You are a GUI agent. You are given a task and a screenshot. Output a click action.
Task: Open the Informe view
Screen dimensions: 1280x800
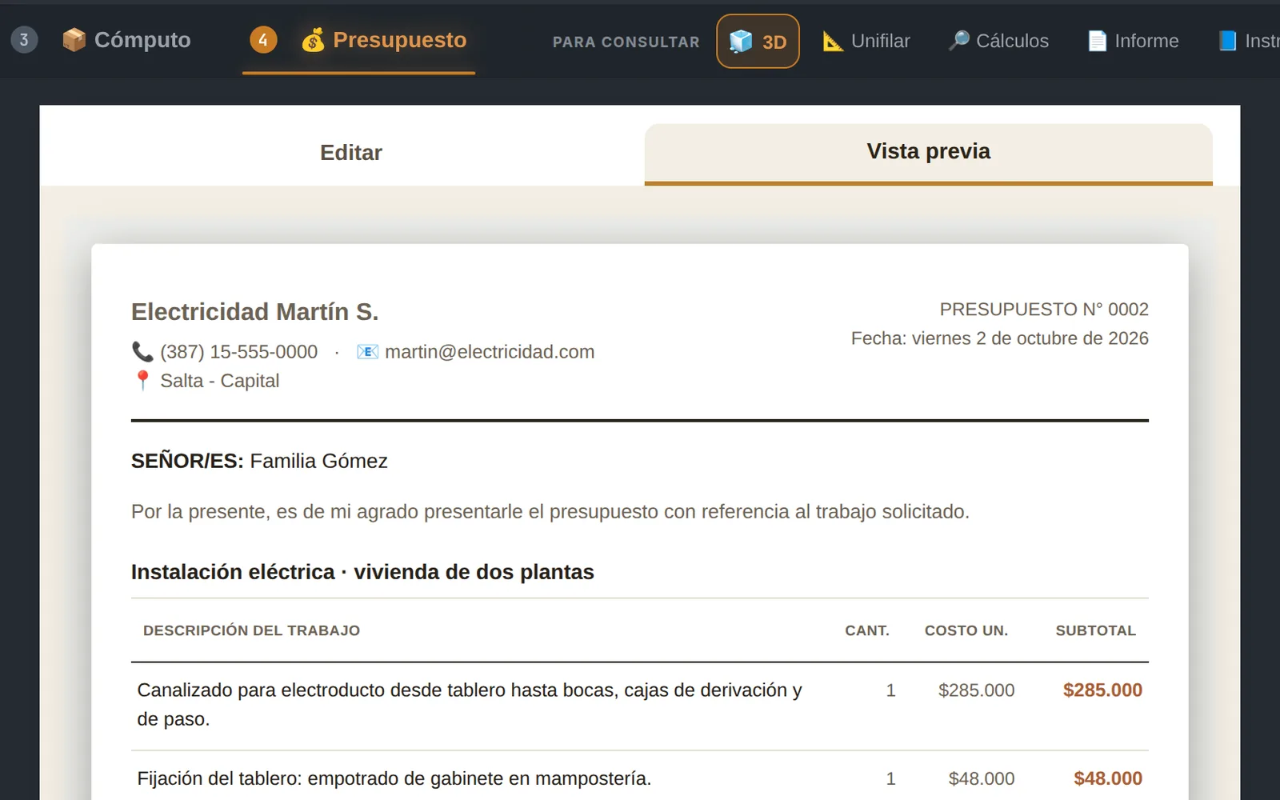pyautogui.click(x=1133, y=41)
